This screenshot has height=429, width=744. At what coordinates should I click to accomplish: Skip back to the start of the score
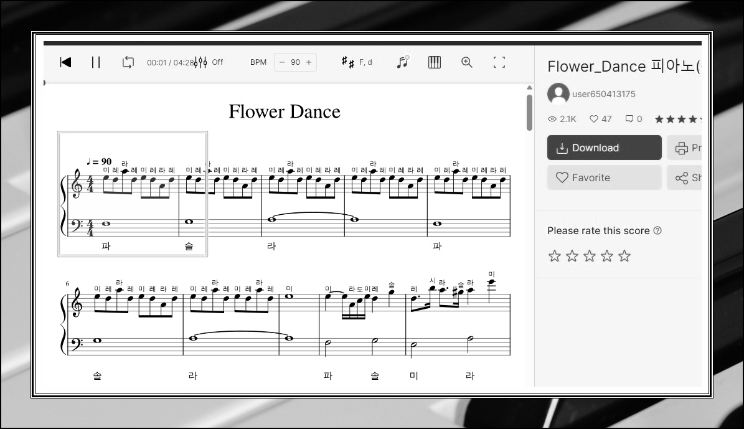[65, 62]
